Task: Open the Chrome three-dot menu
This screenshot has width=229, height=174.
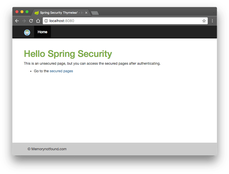Action: (212, 21)
